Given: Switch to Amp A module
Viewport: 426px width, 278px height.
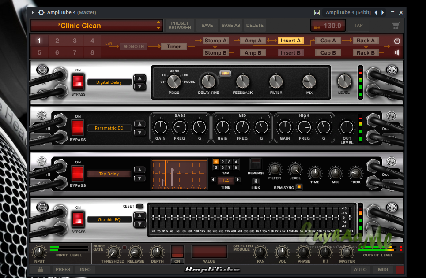Looking at the screenshot, I should point(253,41).
